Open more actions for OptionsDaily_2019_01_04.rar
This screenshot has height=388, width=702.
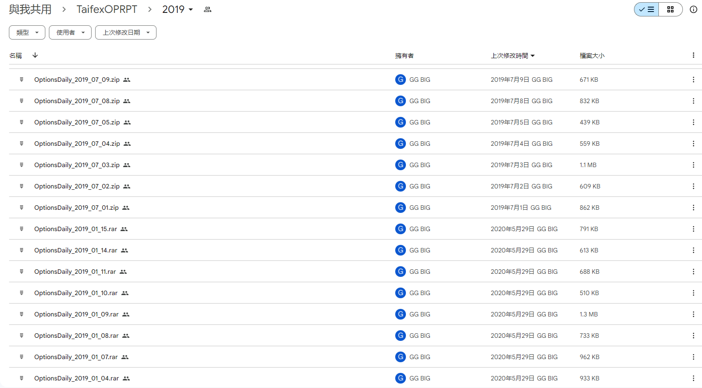click(x=694, y=378)
